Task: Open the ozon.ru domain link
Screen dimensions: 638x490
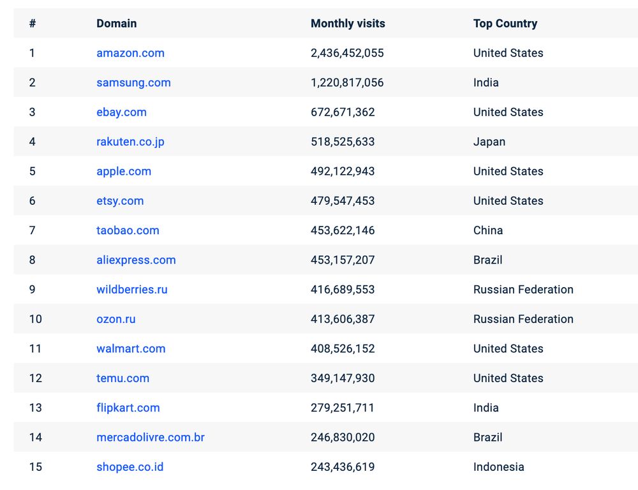Action: [x=116, y=319]
